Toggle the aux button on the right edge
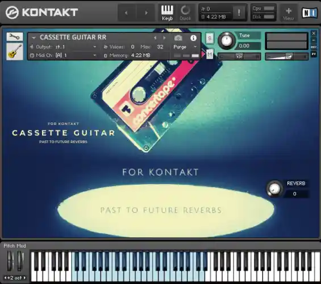This screenshot has height=284, width=321. 314,47
